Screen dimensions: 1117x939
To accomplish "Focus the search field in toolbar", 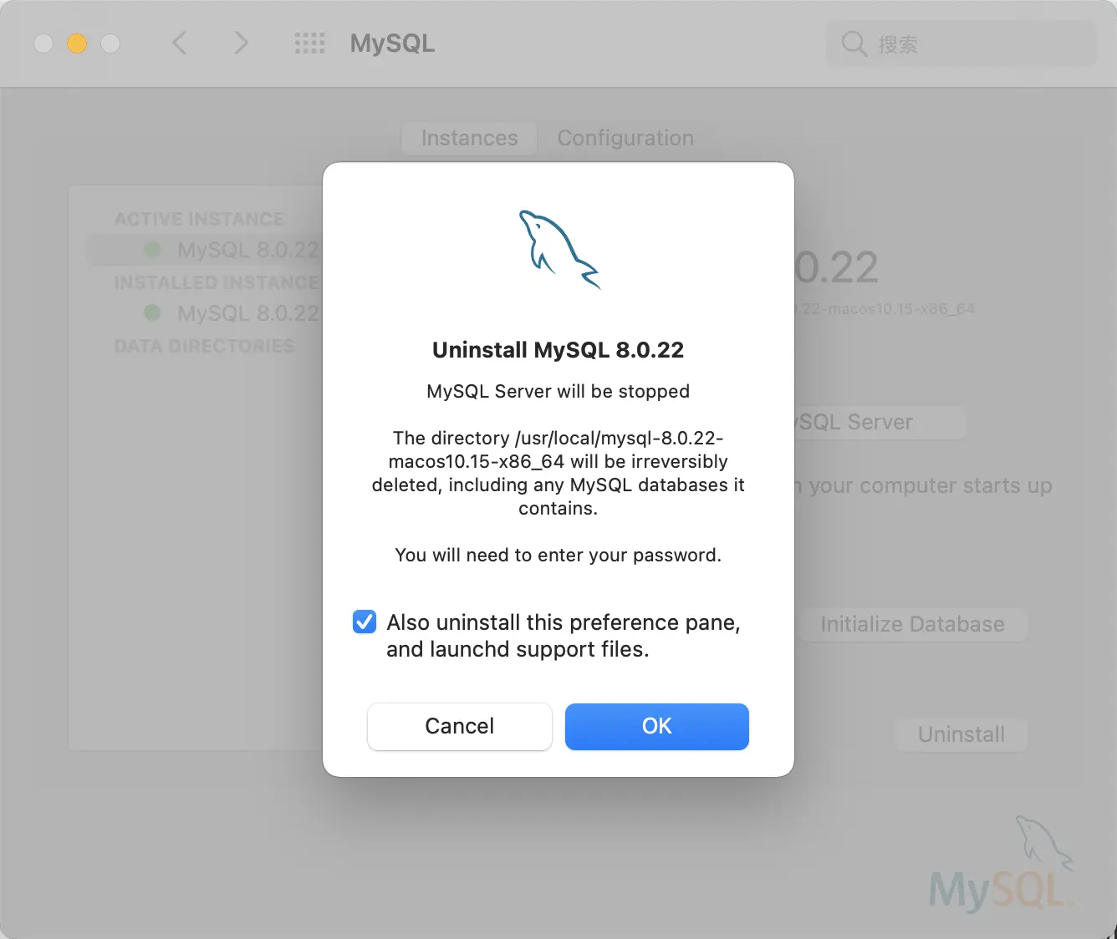I will tap(961, 43).
